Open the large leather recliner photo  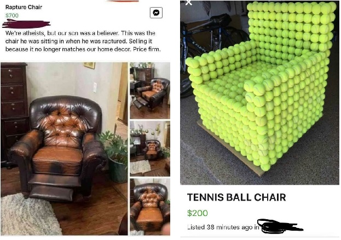(64, 149)
